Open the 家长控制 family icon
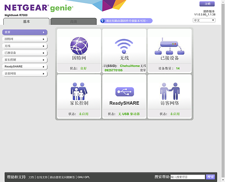This screenshot has height=182, width=225. pos(79,91)
